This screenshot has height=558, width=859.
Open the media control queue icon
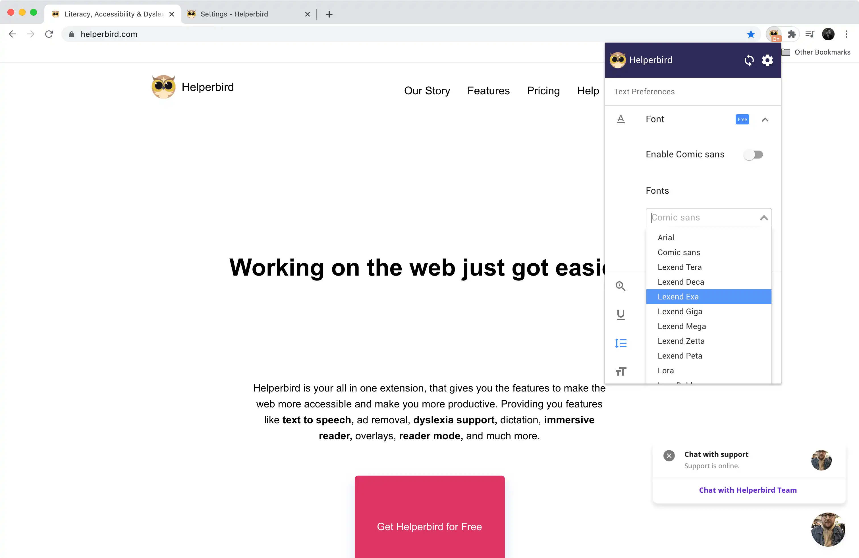pos(810,34)
